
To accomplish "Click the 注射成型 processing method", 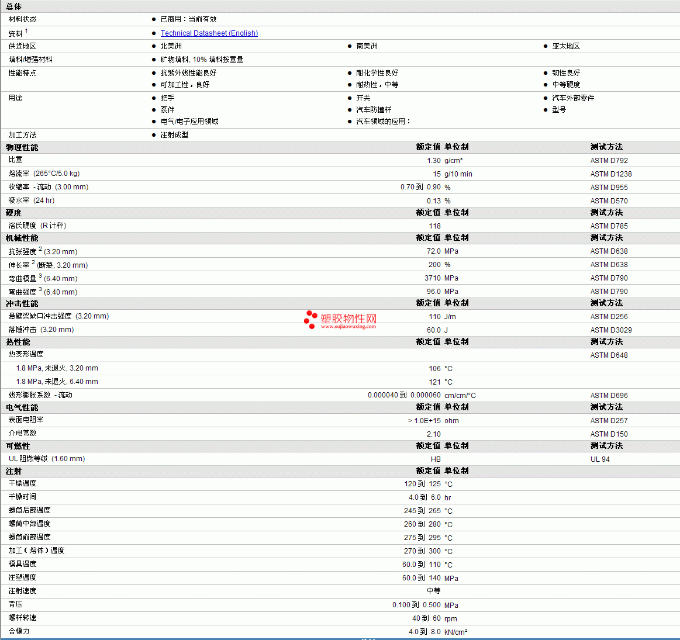I will point(174,135).
